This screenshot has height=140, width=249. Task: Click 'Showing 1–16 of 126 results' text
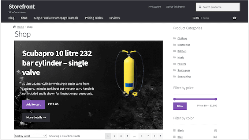(65, 136)
